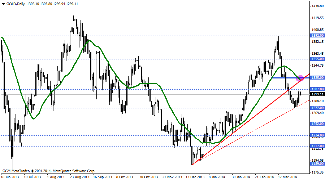
Task: Click the current price tag 1299.11
Action: pyautogui.click(x=317, y=94)
